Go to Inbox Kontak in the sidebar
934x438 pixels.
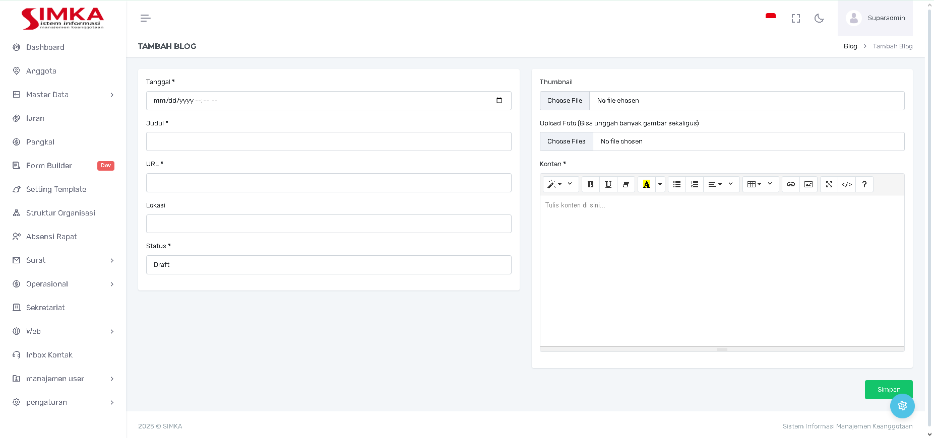49,355
